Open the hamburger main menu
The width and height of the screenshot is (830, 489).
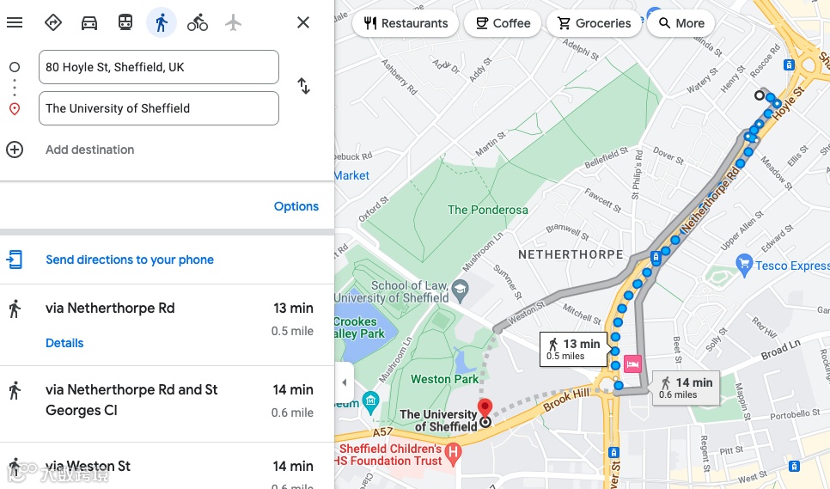(15, 22)
